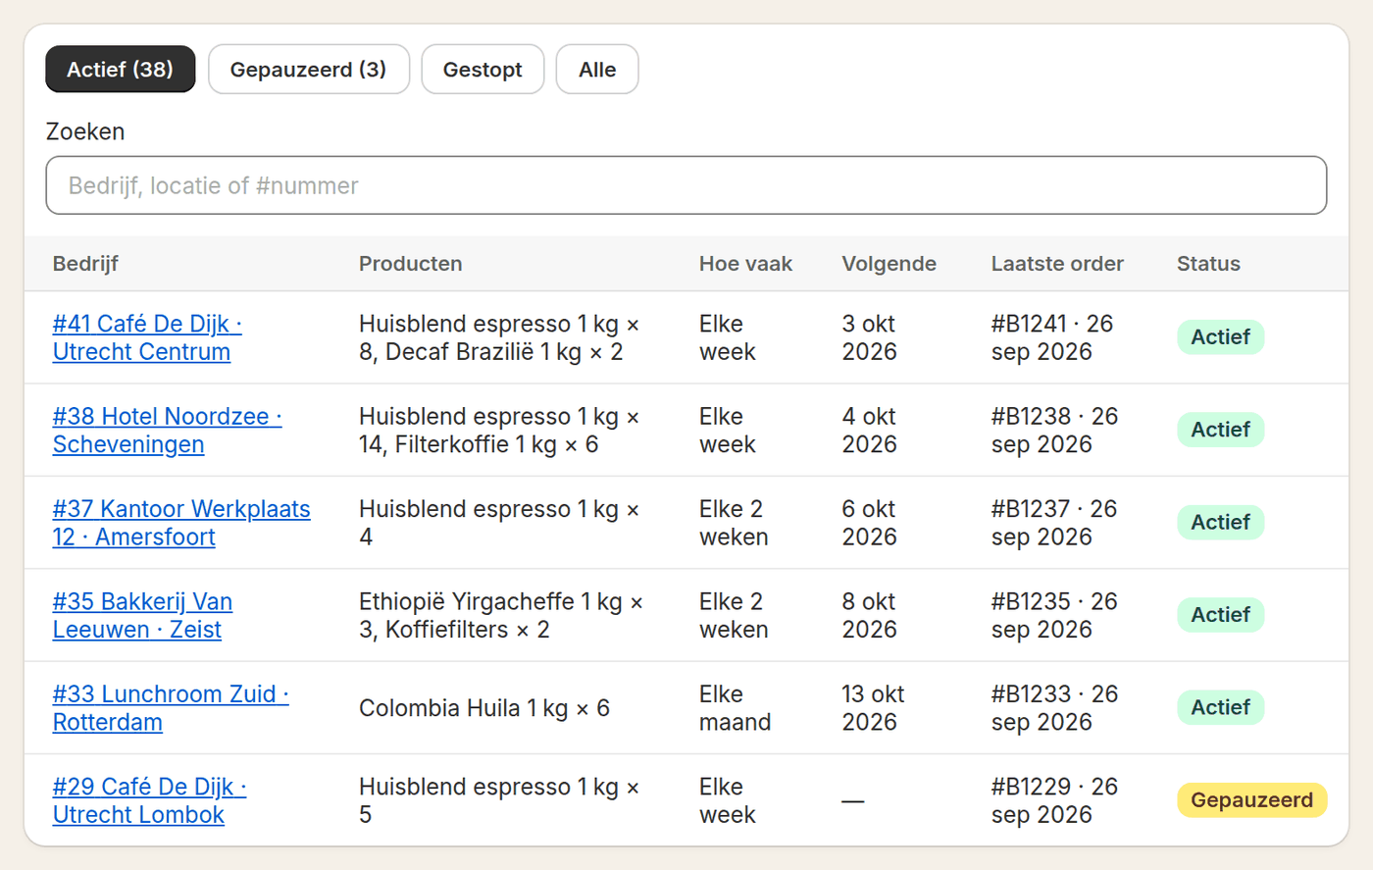This screenshot has height=870, width=1373.
Task: Open #35 Bakkerij Van Leeuwen Zeist link
Action: pyautogui.click(x=142, y=615)
